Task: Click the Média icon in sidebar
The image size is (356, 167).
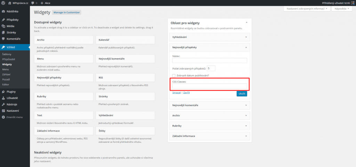Action: [3, 26]
